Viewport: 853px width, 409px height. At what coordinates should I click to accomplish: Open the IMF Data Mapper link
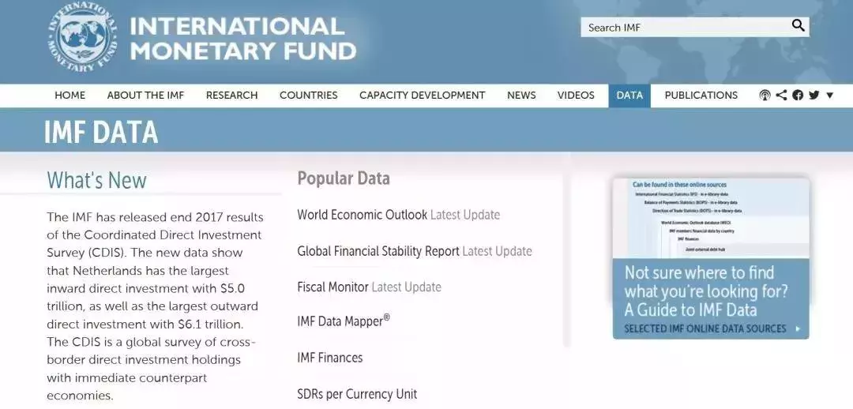point(343,321)
